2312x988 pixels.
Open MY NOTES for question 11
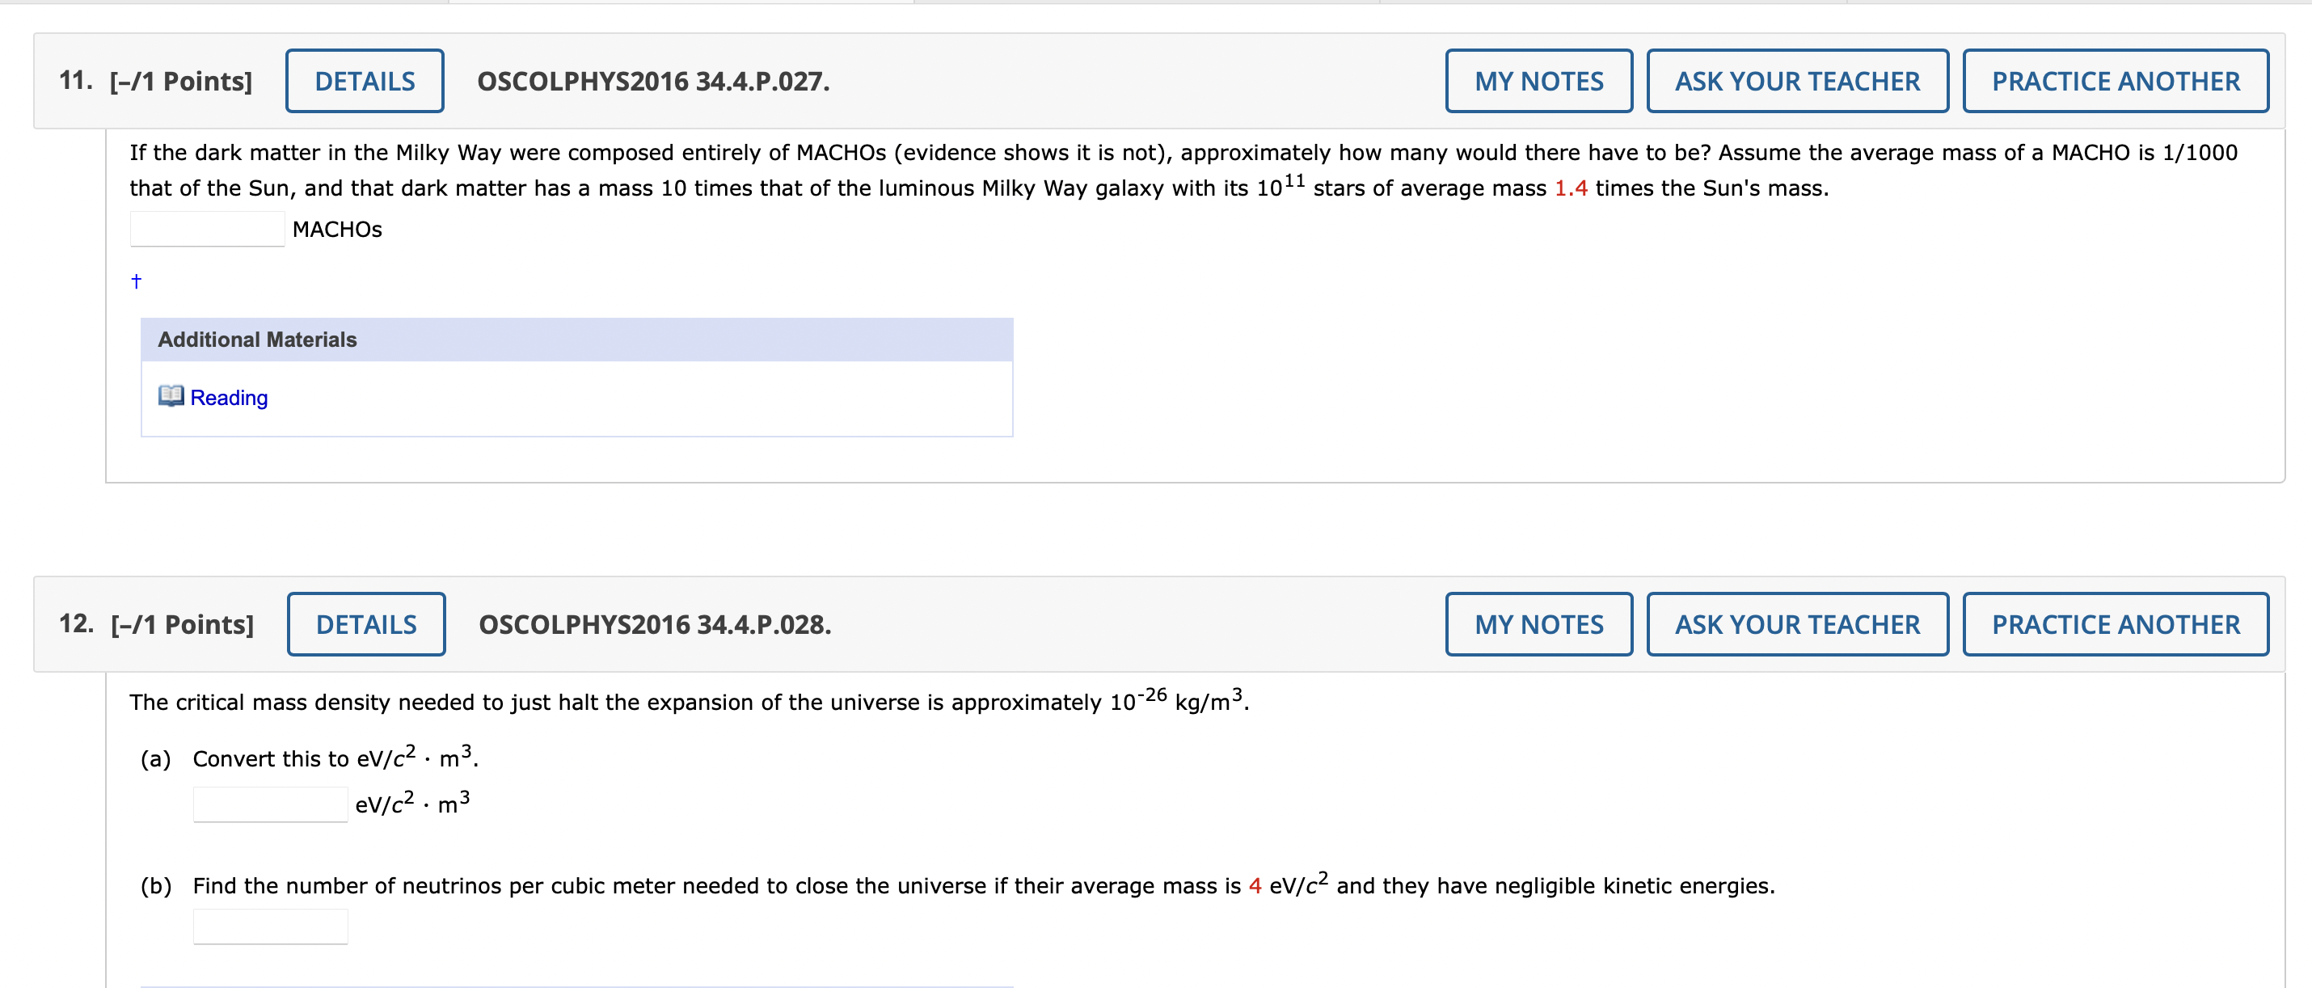[1538, 80]
